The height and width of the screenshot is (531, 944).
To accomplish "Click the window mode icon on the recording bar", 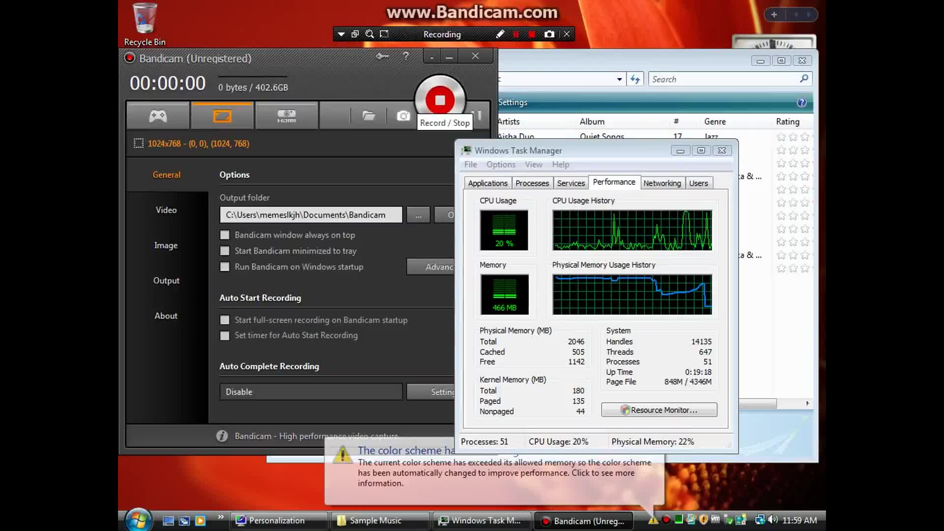I will [x=355, y=34].
